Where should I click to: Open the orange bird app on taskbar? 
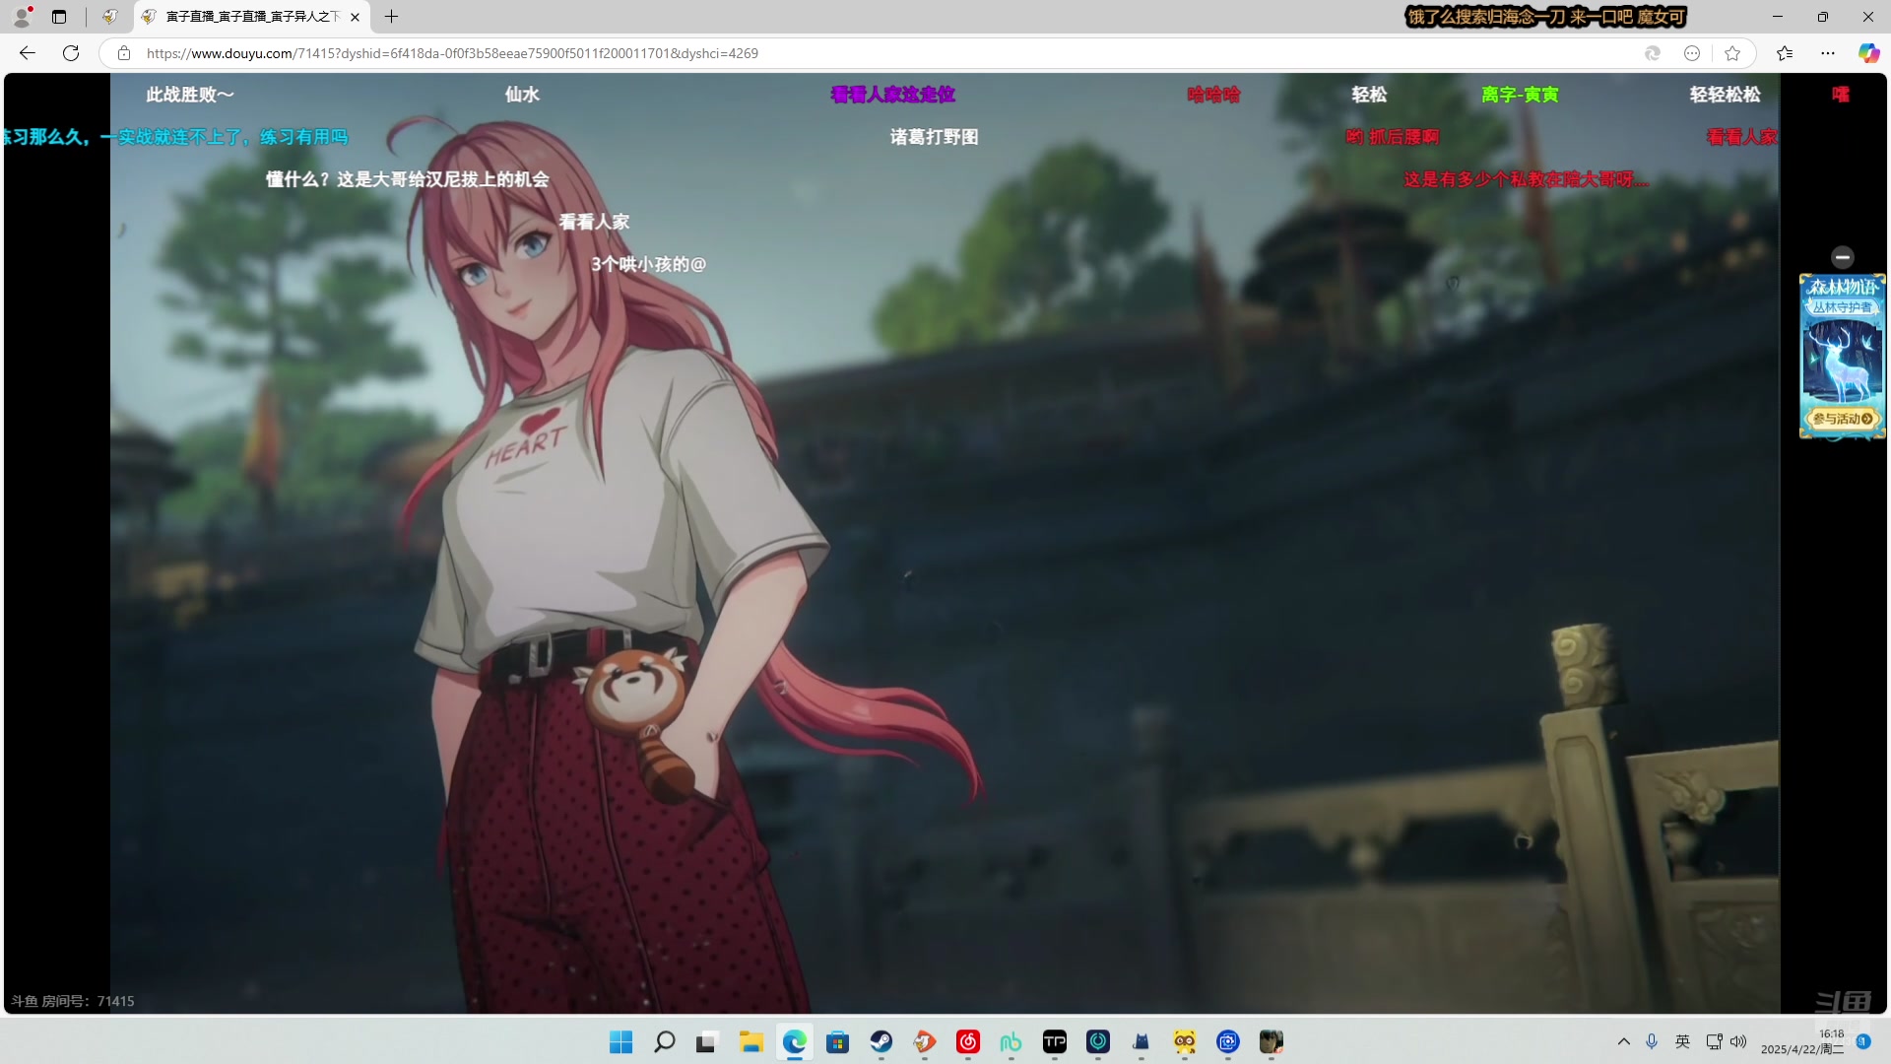pos(925,1041)
